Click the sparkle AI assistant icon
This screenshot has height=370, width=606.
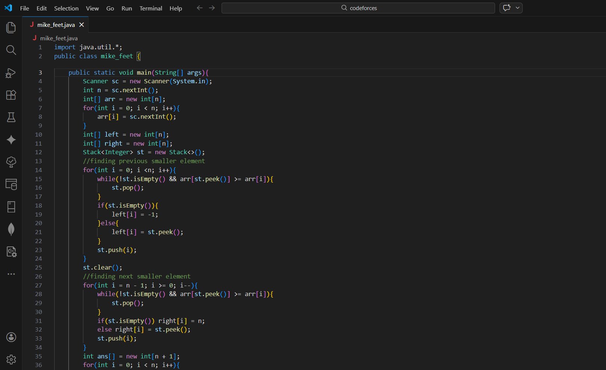pyautogui.click(x=11, y=140)
